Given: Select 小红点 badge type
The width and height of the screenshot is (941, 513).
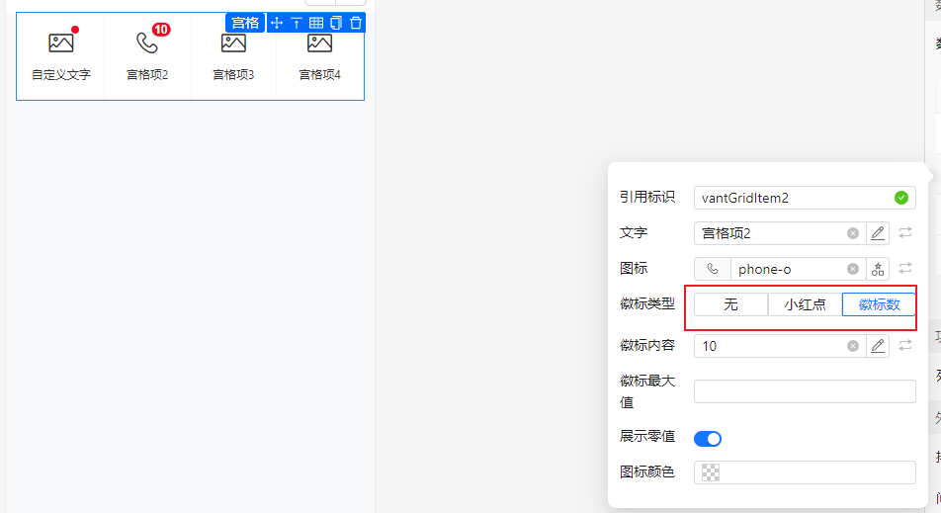Looking at the screenshot, I should [x=805, y=304].
